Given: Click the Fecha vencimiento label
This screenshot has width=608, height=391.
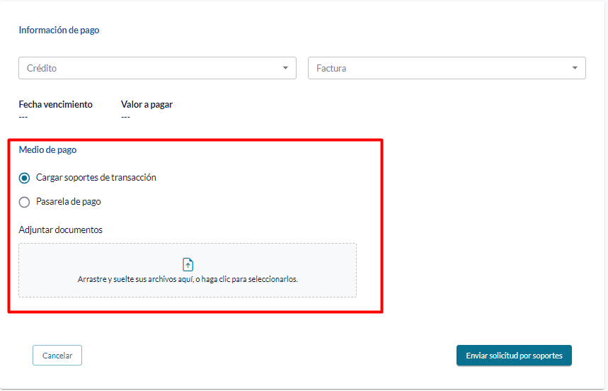Looking at the screenshot, I should point(55,104).
